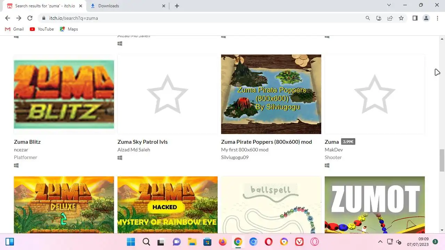The height and width of the screenshot is (250, 445).
Task: Open the YouTube bookmark
Action: [42, 29]
